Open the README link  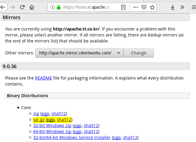43,78
